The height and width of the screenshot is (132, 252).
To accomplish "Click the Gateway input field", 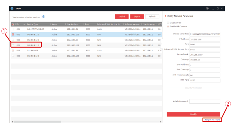I will (x=205, y=60).
